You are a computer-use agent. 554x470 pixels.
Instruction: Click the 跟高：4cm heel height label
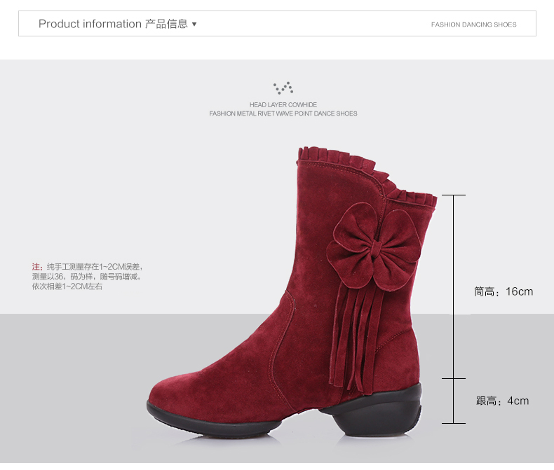tap(502, 401)
